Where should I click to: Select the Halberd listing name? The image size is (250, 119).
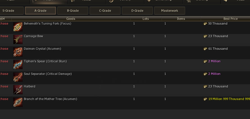29,87
